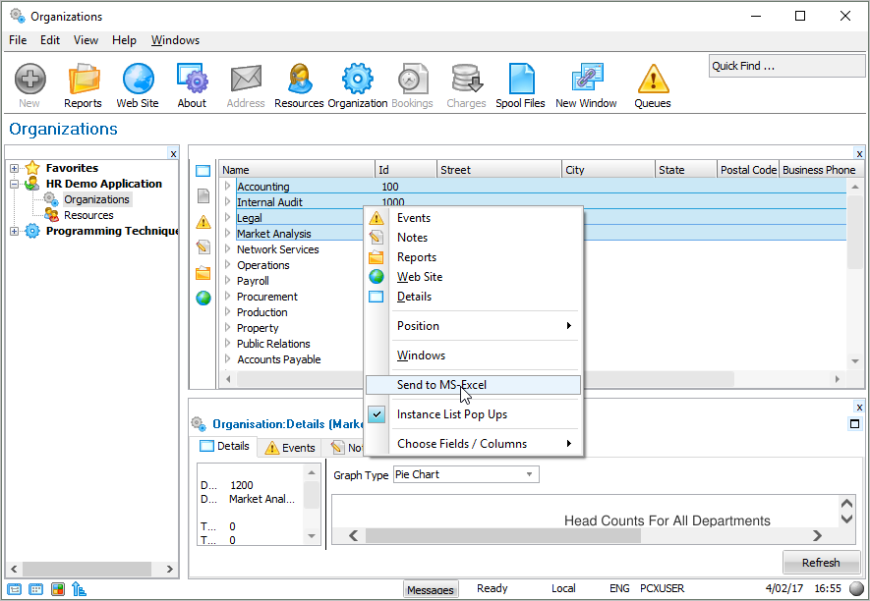Expand the Programming Techniques tree node
Image resolution: width=870 pixels, height=601 pixels.
15,231
